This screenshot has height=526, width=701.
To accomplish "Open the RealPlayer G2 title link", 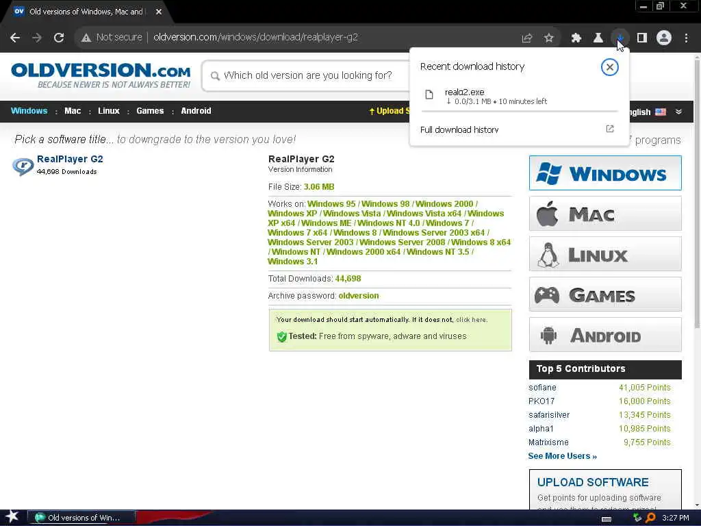I will [x=70, y=159].
